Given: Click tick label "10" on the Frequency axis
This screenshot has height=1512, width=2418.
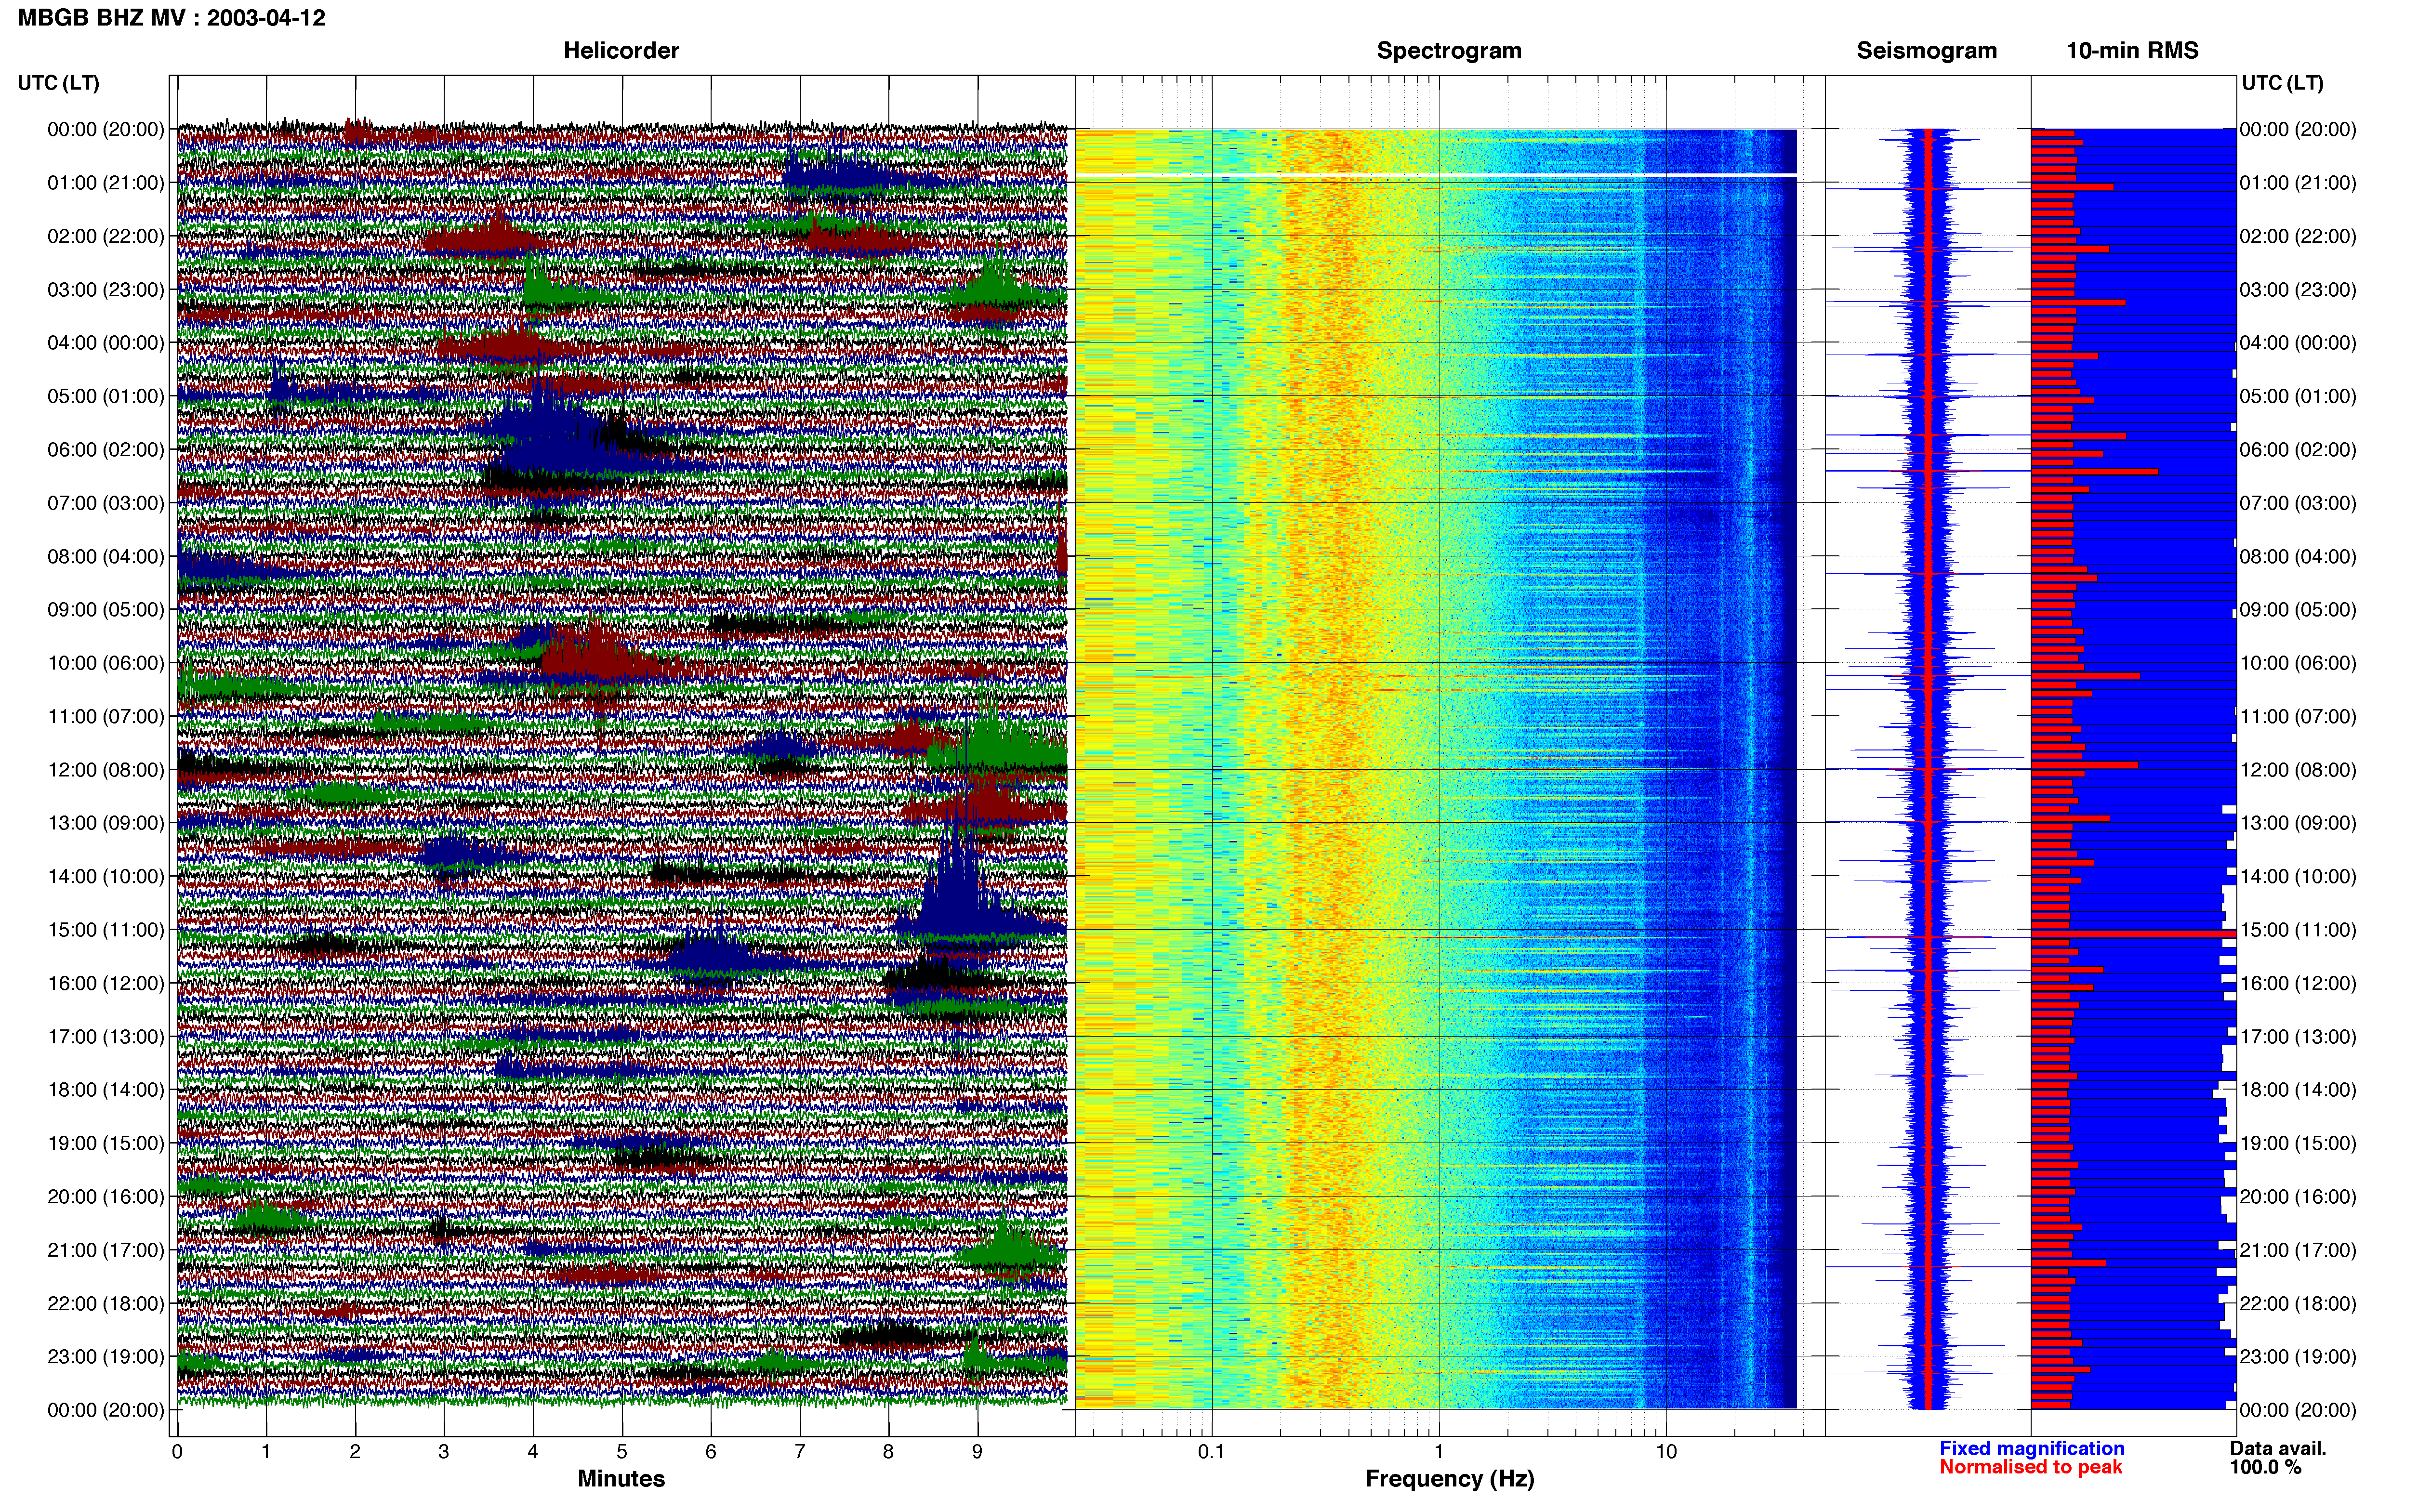Looking at the screenshot, I should pyautogui.click(x=1666, y=1452).
